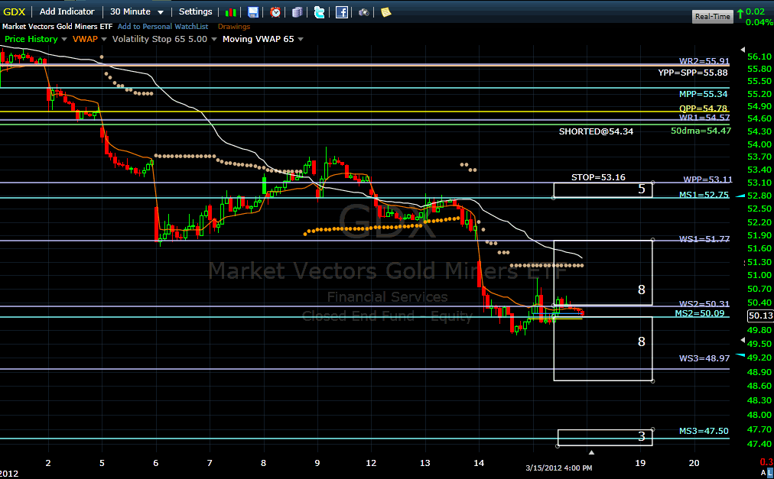
Task: Open the Settings menu
Action: [x=196, y=11]
